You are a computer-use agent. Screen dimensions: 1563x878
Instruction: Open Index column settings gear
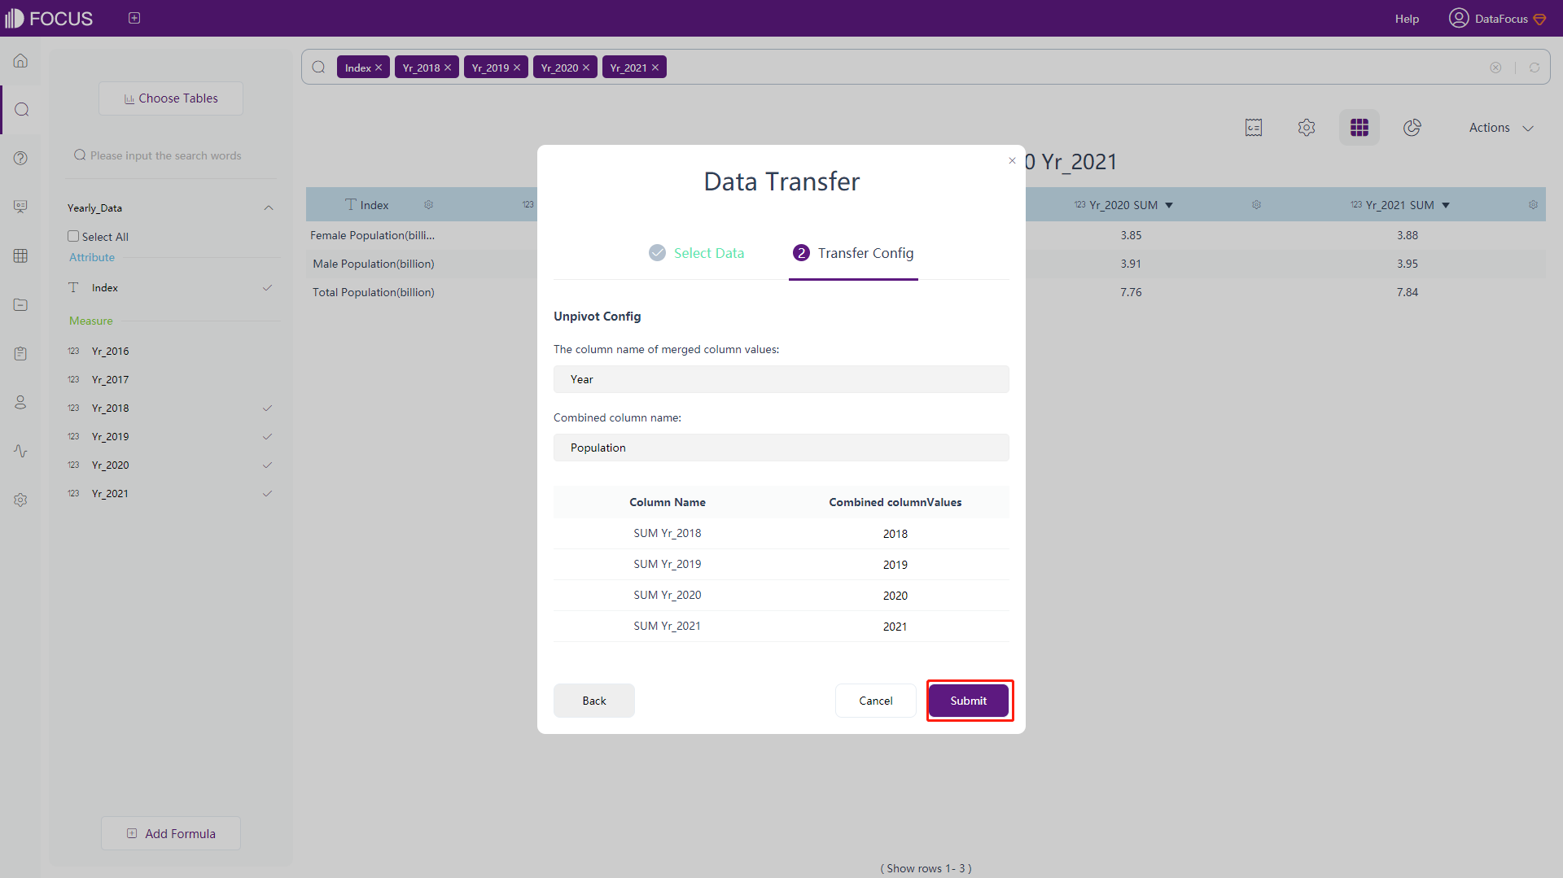[x=429, y=205]
